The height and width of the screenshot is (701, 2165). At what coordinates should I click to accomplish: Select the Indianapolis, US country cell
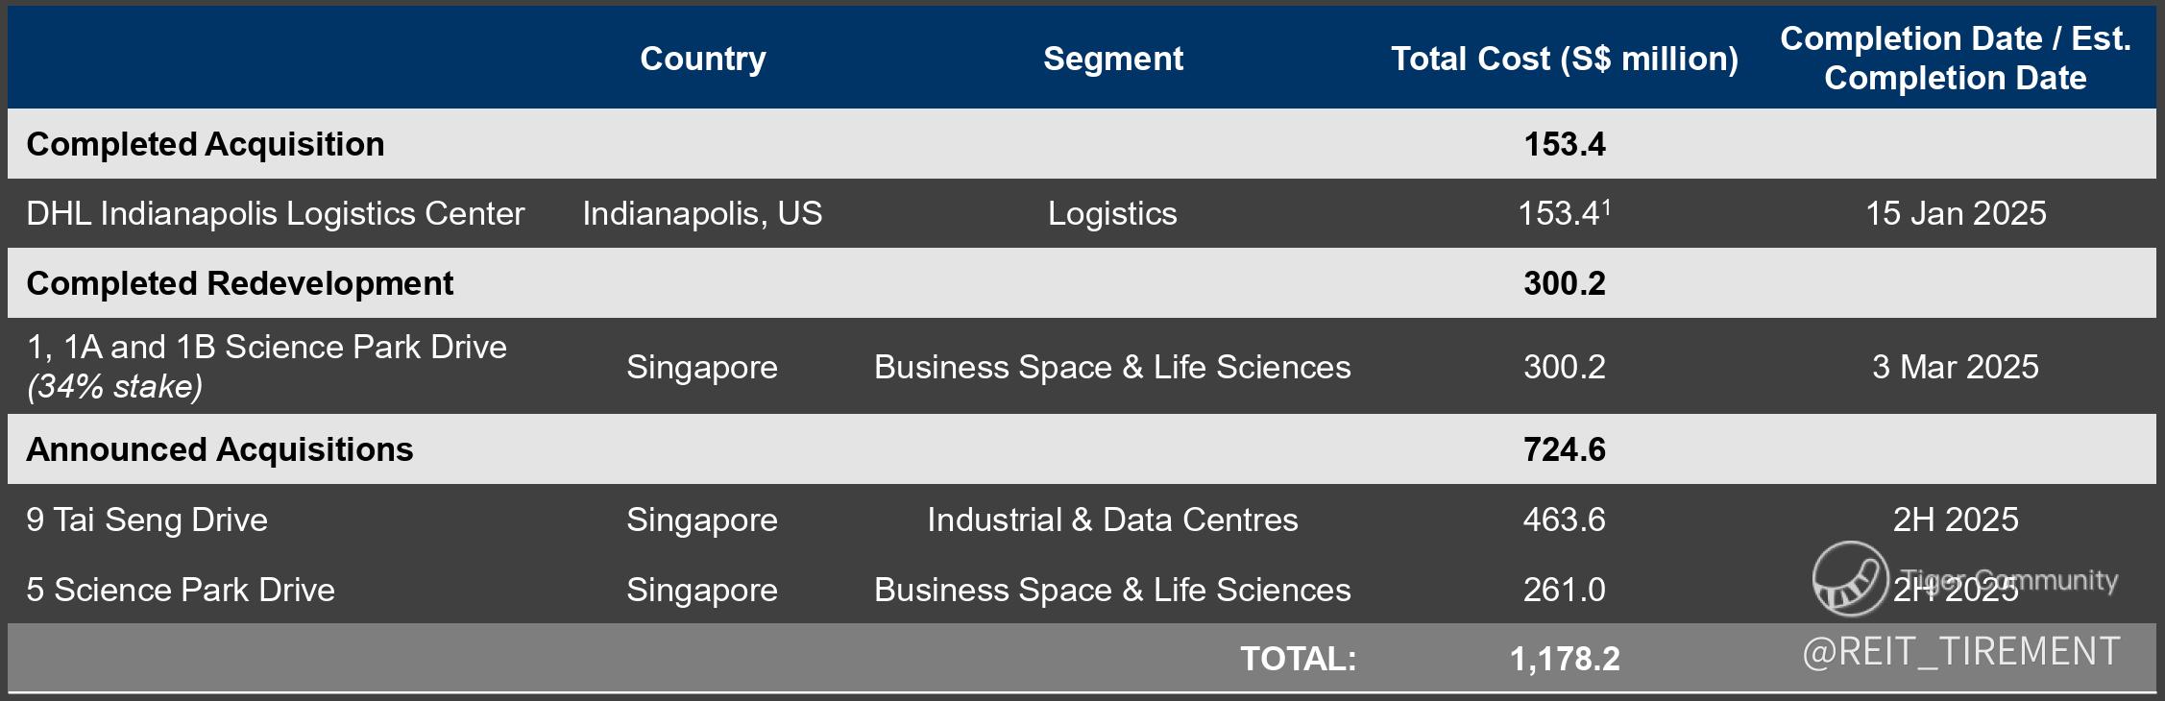point(702,213)
